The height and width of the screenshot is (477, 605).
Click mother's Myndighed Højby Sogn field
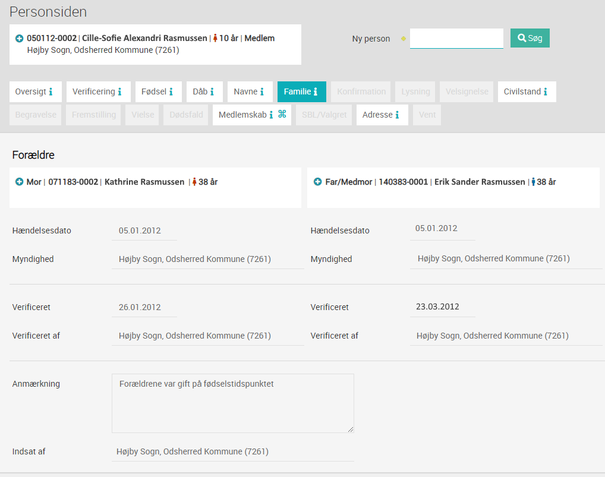pyautogui.click(x=207, y=259)
